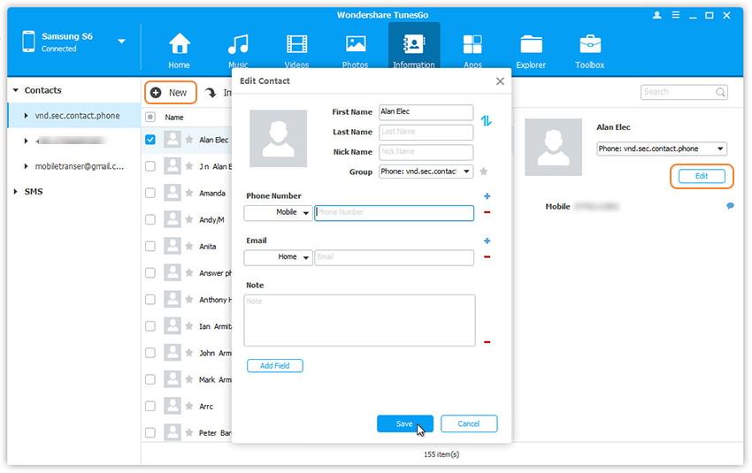Click the Add Field button
The width and height of the screenshot is (752, 473).
coord(274,365)
